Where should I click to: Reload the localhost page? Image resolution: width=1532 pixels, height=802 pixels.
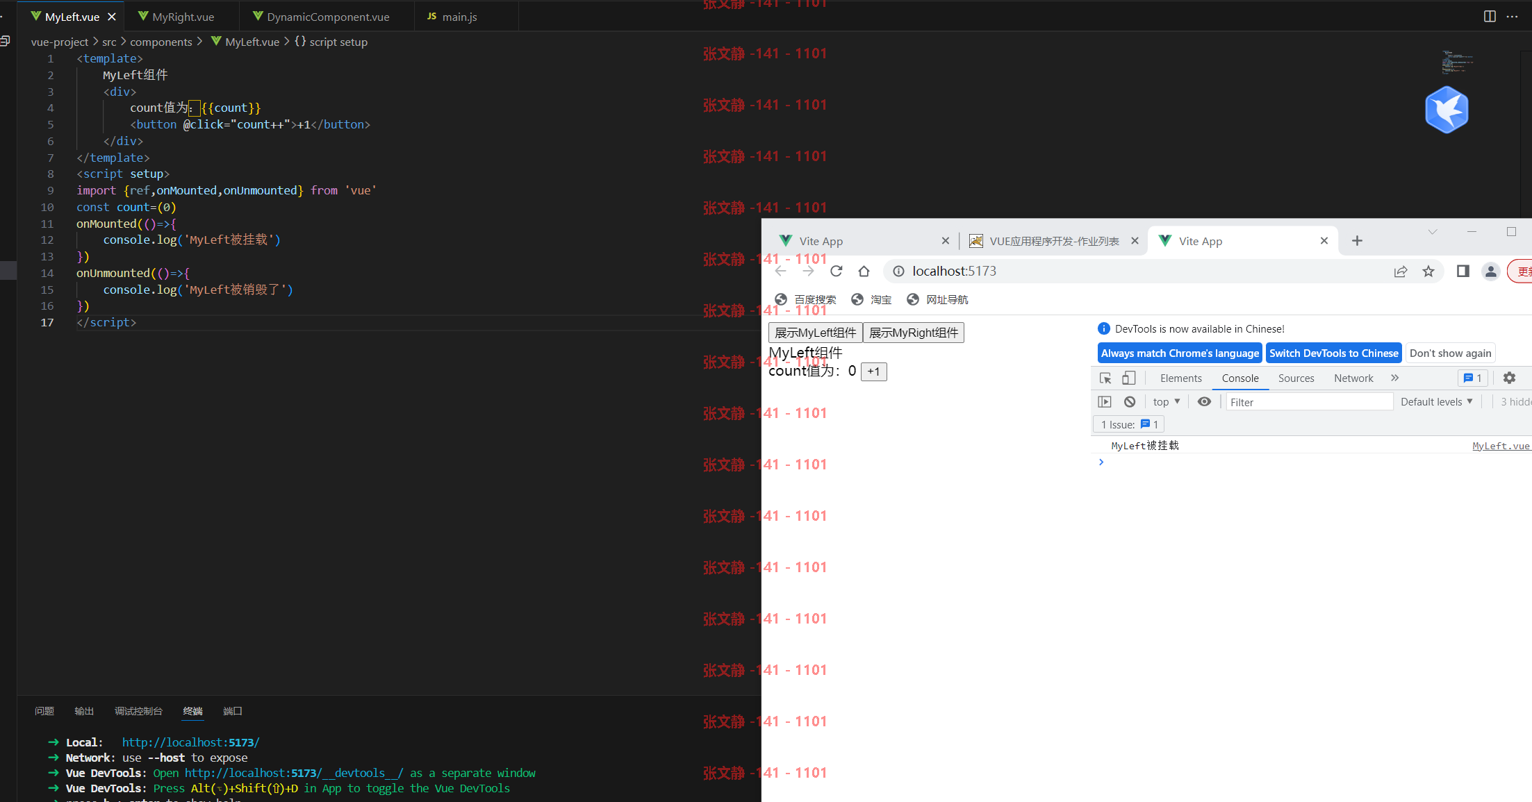[837, 271]
